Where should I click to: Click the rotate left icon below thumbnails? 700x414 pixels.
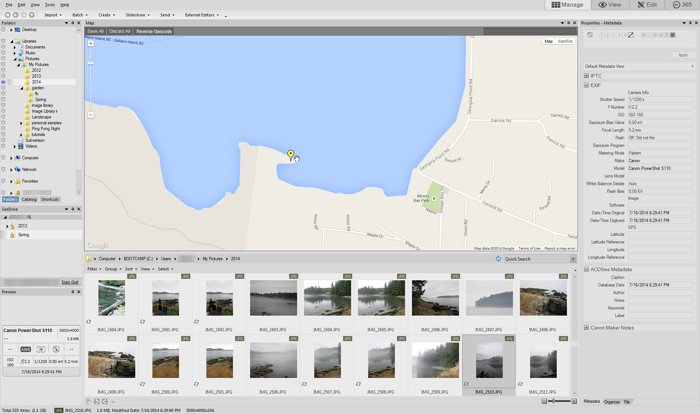point(97,401)
